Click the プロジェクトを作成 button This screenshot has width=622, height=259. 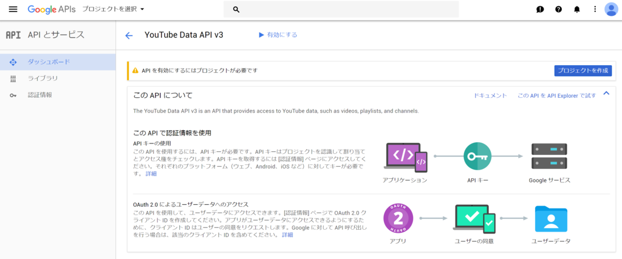click(x=583, y=71)
